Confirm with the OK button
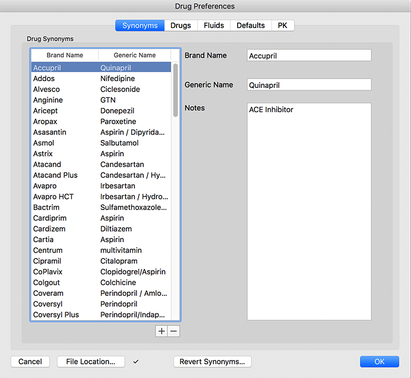Image resolution: width=411 pixels, height=378 pixels. 379,362
